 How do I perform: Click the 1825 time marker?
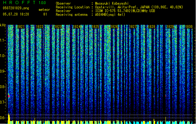[95, 27]
